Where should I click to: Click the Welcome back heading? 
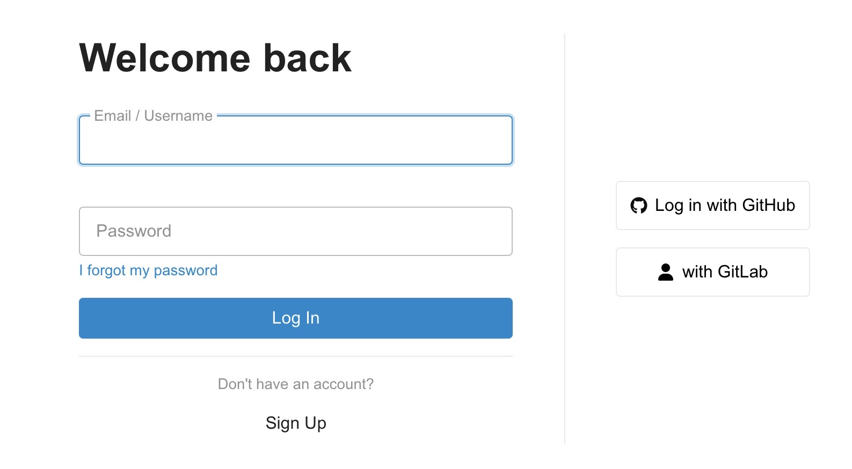215,58
